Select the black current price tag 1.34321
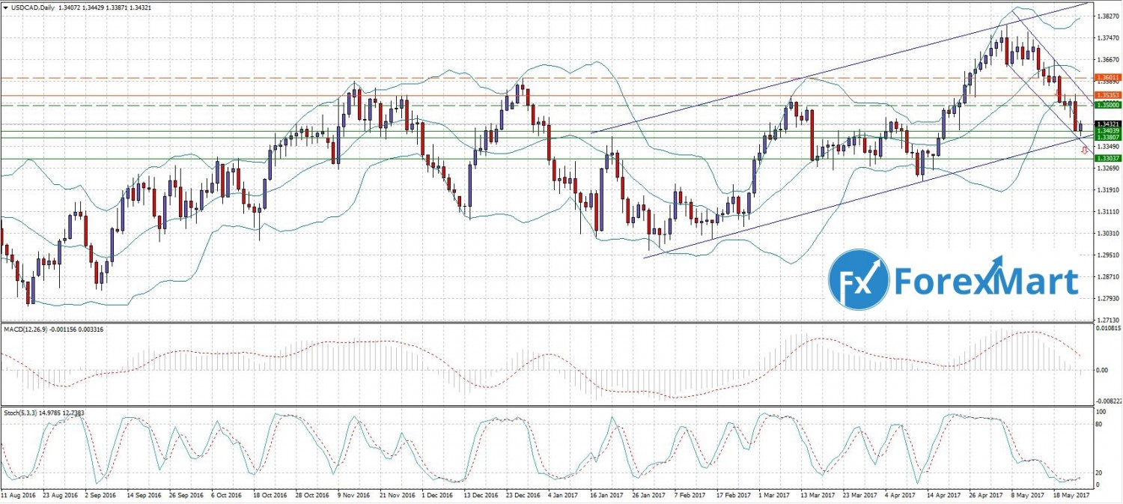Viewport: 1123px width, 504px height. click(x=1108, y=124)
